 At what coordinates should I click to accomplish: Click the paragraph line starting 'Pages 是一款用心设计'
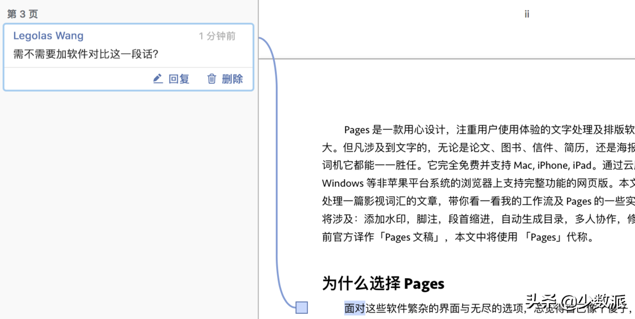pyautogui.click(x=489, y=130)
